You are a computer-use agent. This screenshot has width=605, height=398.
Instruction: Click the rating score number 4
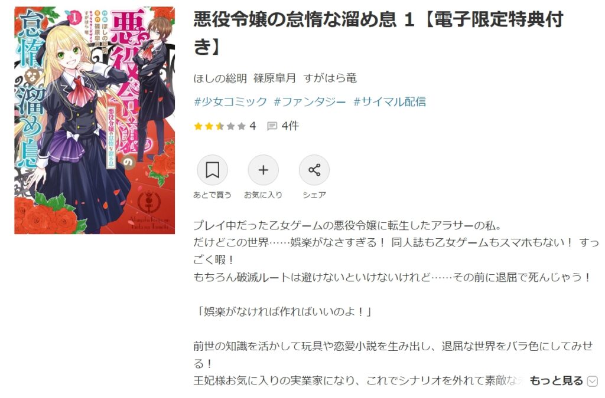(253, 126)
